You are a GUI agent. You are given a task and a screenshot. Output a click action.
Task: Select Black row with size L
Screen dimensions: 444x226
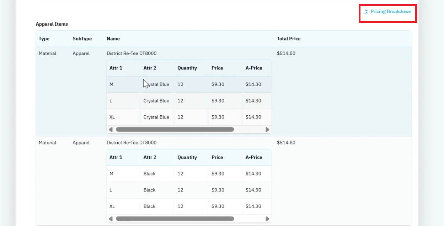189,190
